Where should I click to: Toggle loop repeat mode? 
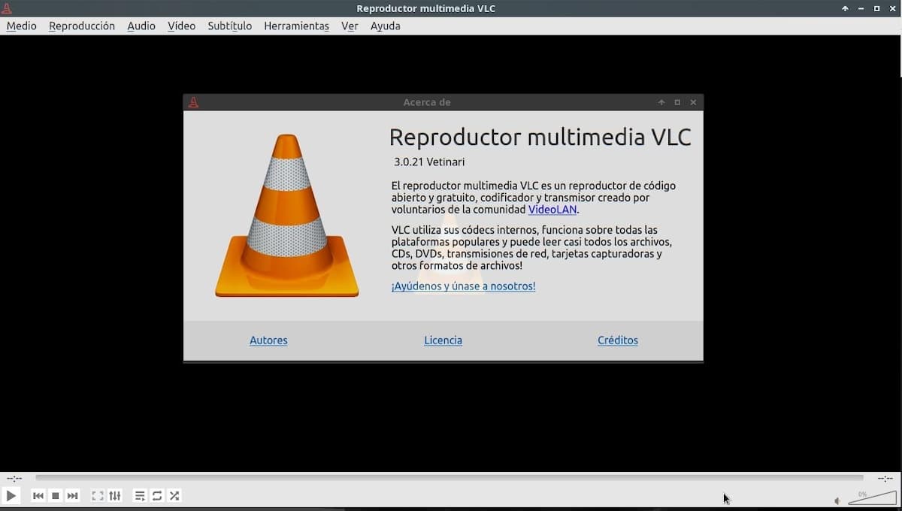pos(157,496)
